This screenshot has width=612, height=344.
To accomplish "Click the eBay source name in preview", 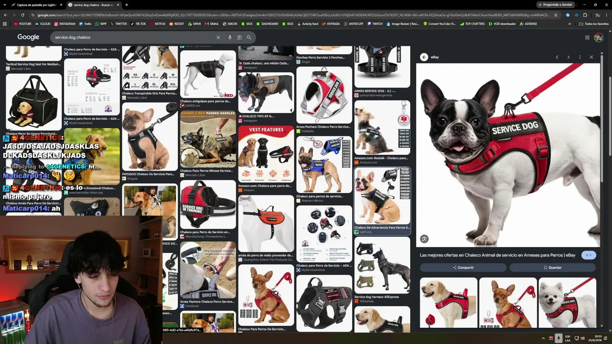I will [435, 57].
